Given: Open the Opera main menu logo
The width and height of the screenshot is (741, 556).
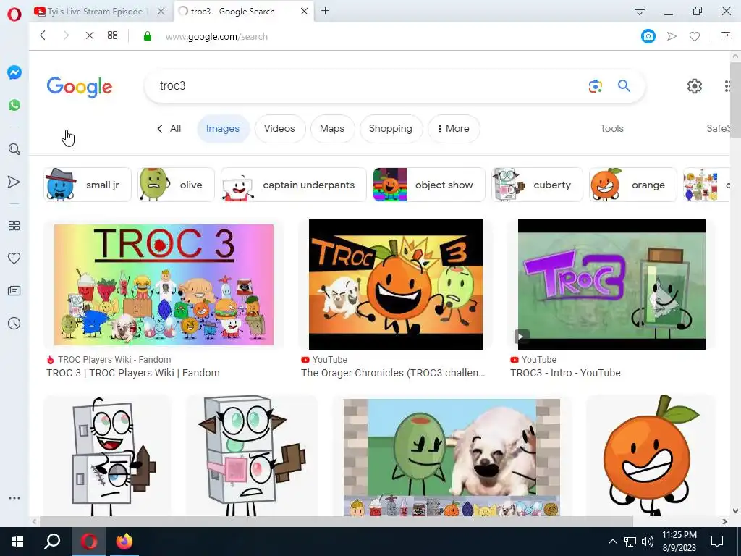Looking at the screenshot, I should pos(14,14).
